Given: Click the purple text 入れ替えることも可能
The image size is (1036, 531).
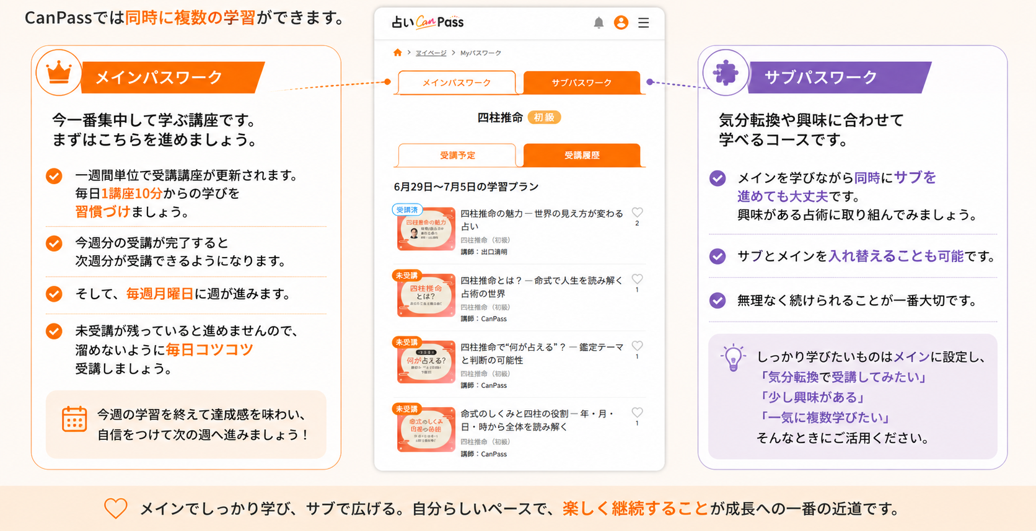Looking at the screenshot, I should [x=896, y=256].
